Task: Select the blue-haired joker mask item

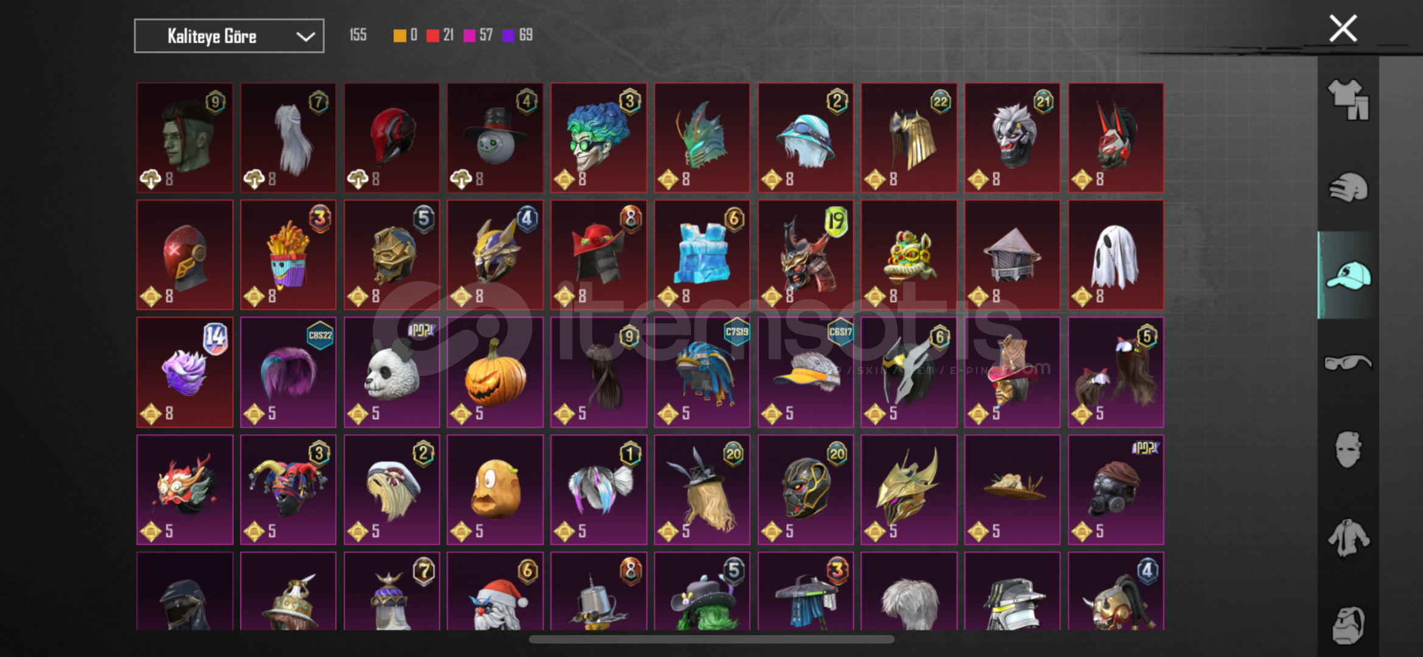Action: pos(599,137)
